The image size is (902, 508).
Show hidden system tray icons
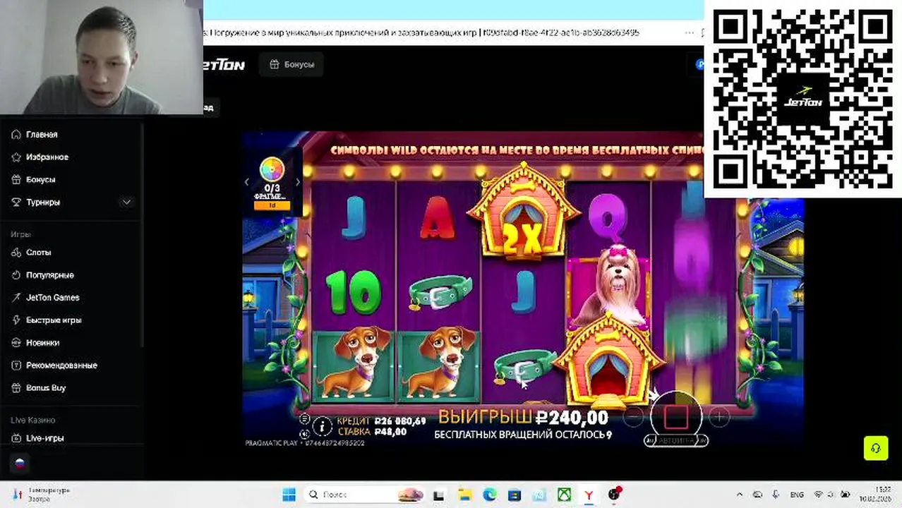point(740,495)
